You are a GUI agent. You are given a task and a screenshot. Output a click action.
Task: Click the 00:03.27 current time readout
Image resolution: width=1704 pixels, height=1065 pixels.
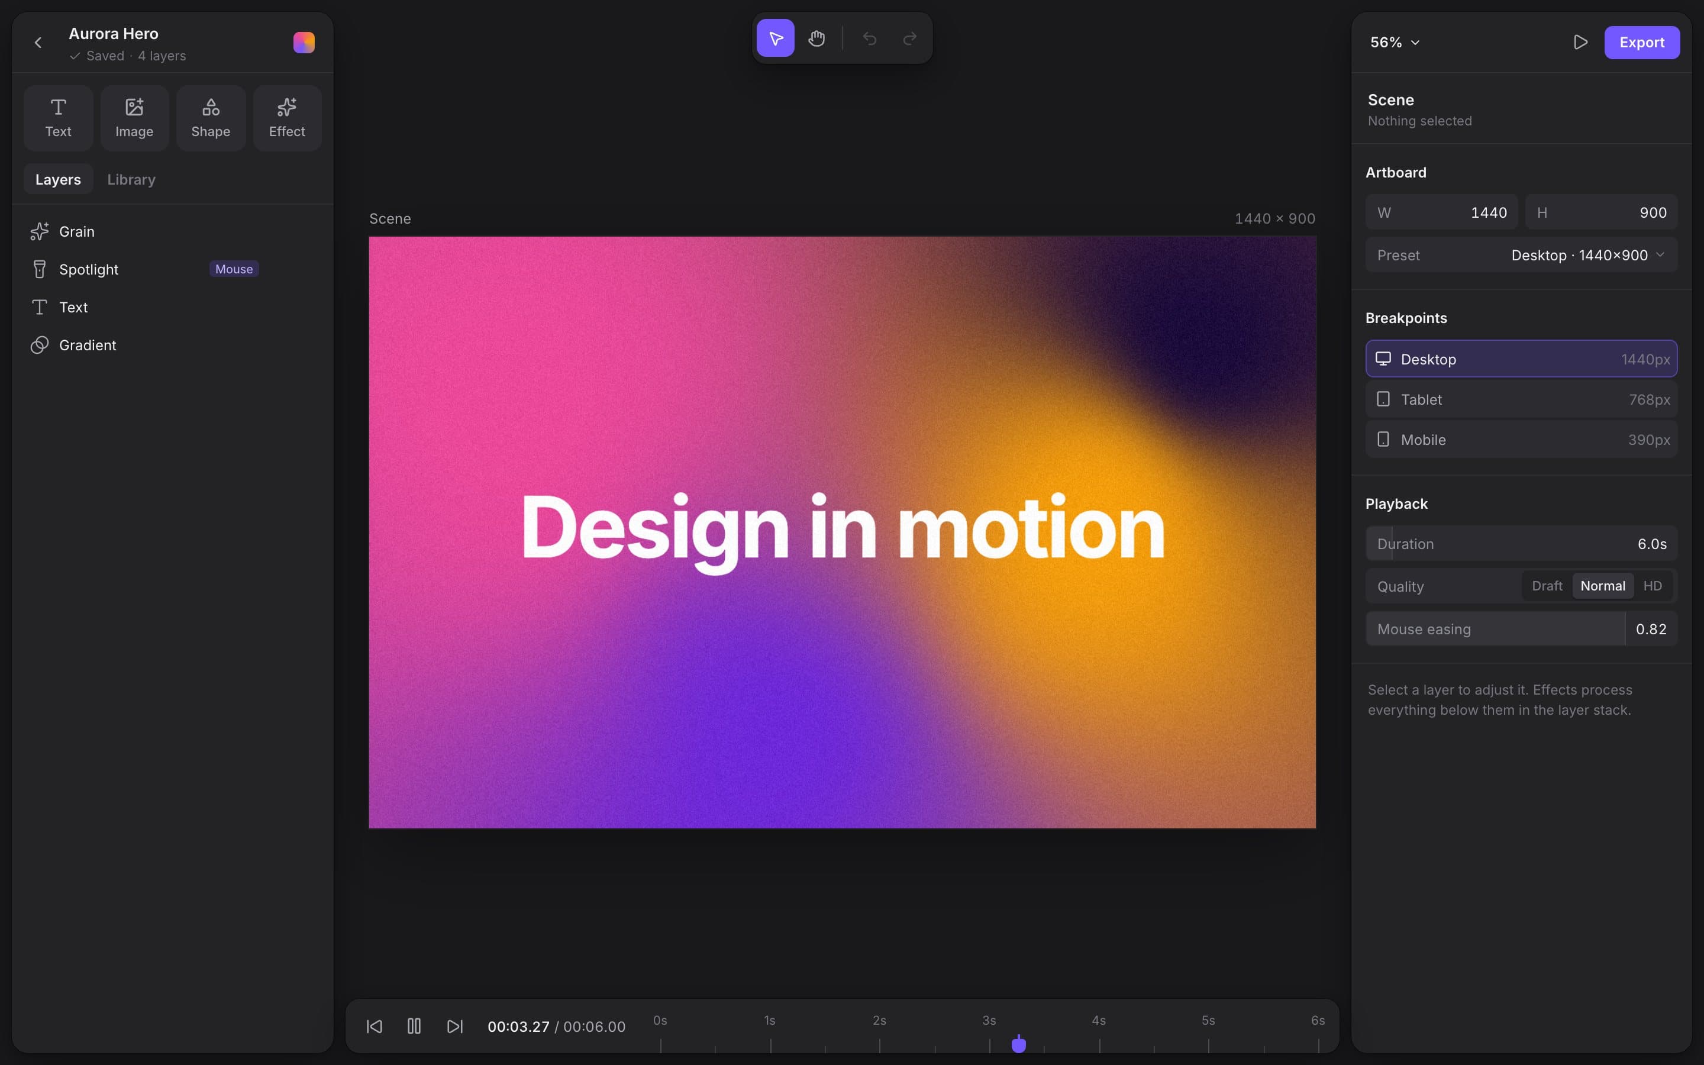click(x=518, y=1027)
